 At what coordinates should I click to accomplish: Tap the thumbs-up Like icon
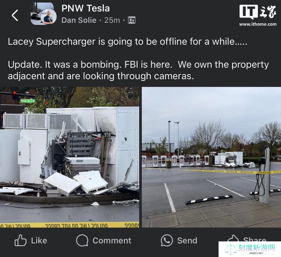[x=20, y=240]
